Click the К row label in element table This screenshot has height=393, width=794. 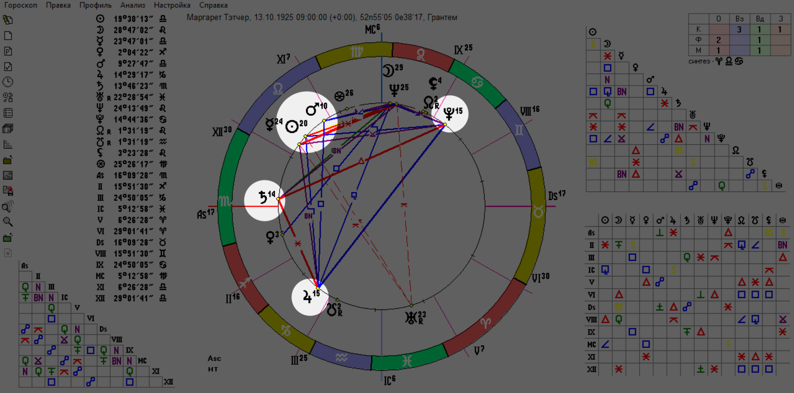click(698, 29)
